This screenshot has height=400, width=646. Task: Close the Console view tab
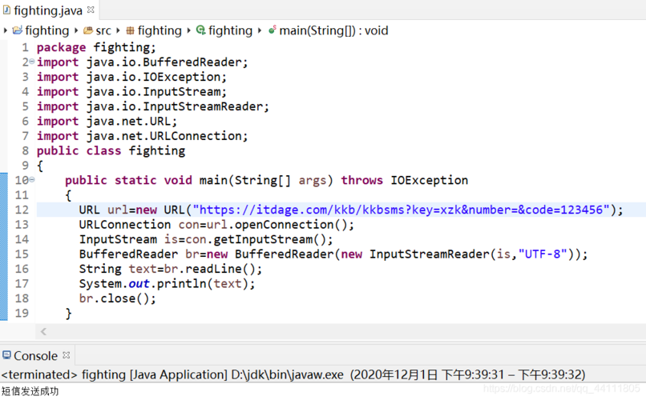(x=67, y=355)
